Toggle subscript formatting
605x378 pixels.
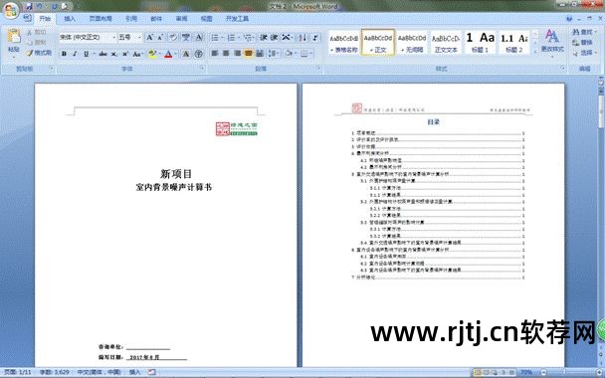[113, 54]
